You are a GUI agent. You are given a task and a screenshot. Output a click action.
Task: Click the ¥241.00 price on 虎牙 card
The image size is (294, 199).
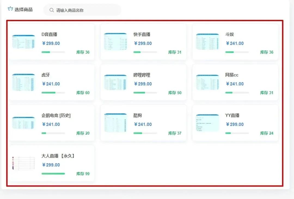pyautogui.click(x=51, y=84)
